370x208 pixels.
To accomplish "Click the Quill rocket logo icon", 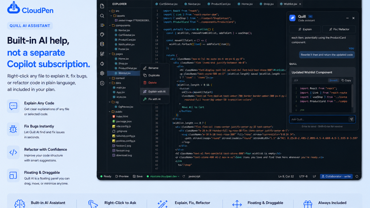I will coord(292,18).
